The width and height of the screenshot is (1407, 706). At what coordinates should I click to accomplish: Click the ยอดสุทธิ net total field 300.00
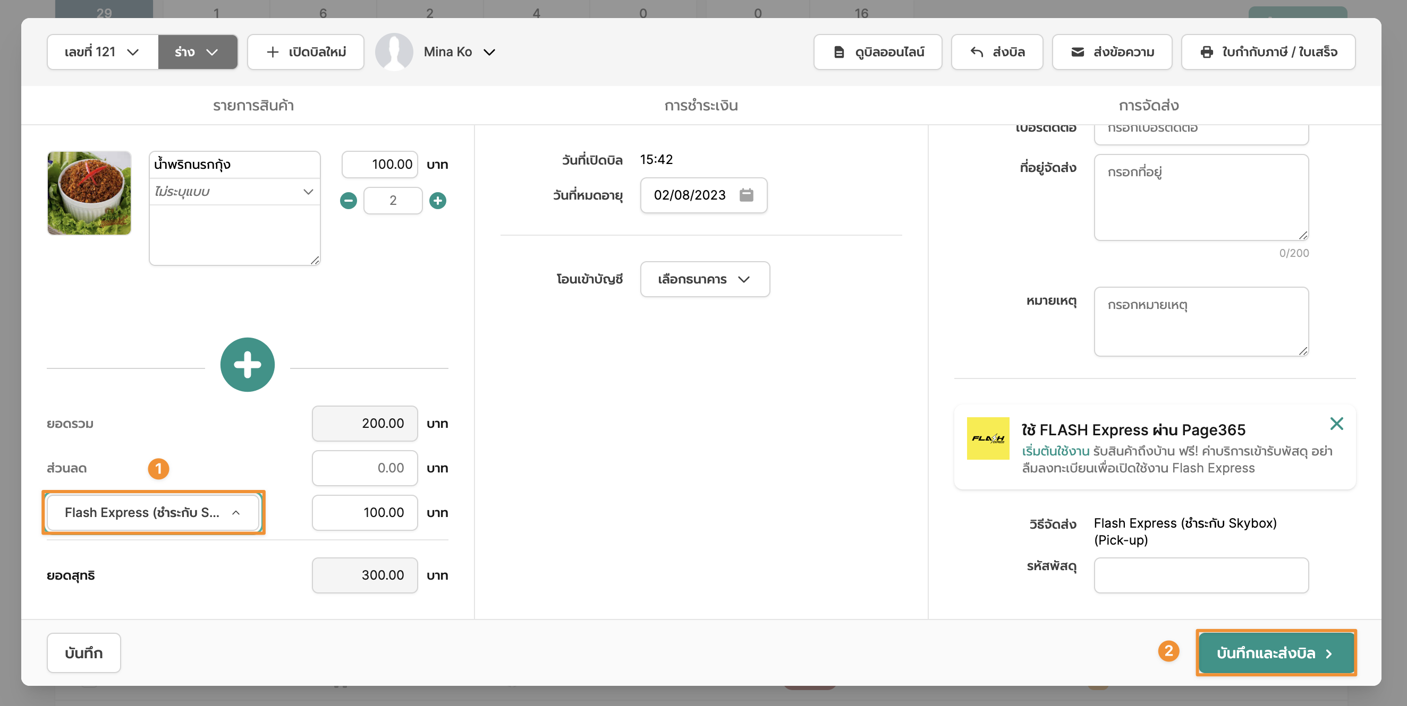tap(365, 575)
